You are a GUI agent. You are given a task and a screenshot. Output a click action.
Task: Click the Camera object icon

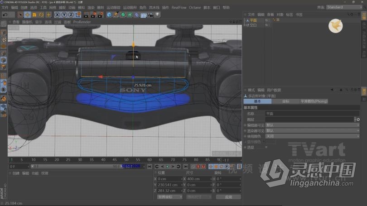pyautogui.click(x=150, y=15)
